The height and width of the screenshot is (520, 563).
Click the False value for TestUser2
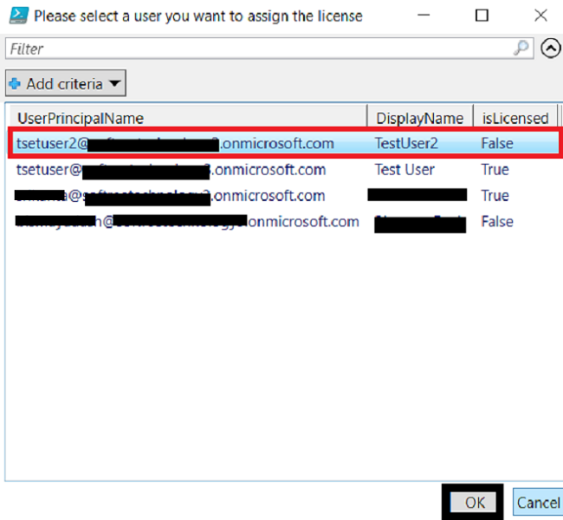point(497,143)
